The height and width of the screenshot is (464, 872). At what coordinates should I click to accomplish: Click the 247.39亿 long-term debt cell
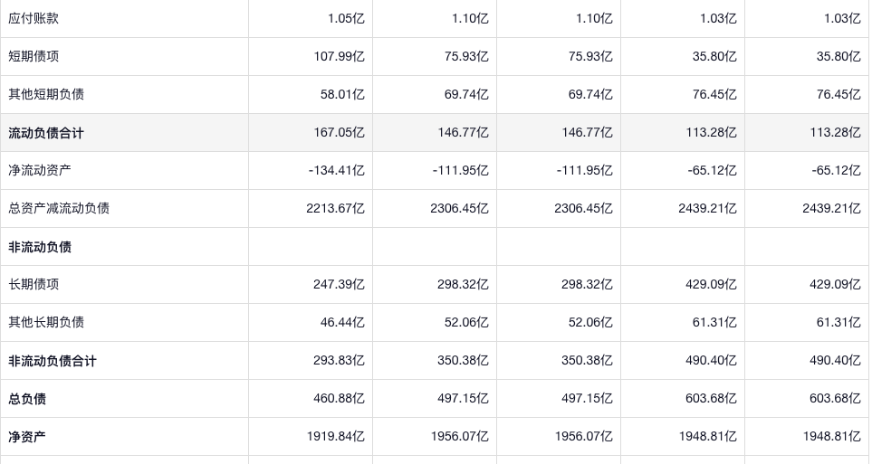[x=339, y=284]
